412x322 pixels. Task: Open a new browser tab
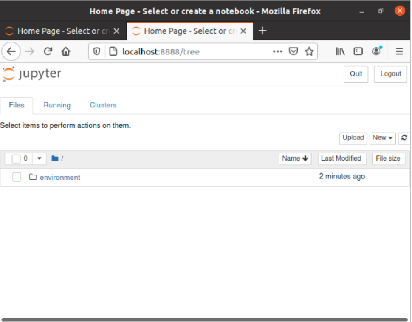coord(262,31)
